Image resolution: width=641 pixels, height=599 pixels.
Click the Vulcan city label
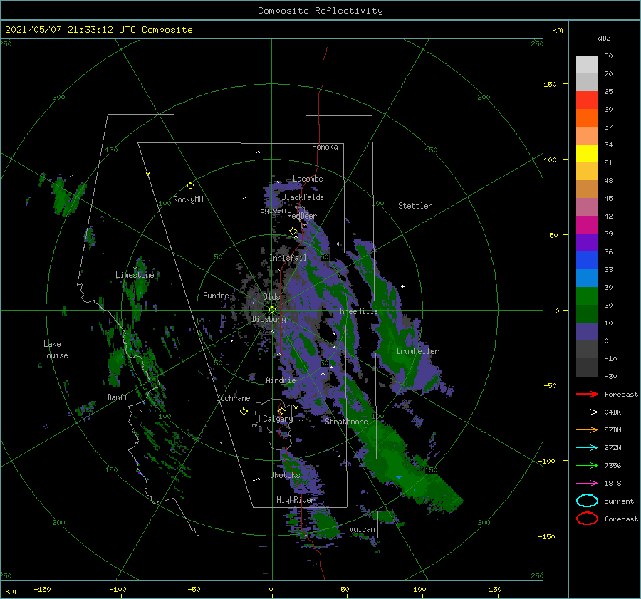363,529
